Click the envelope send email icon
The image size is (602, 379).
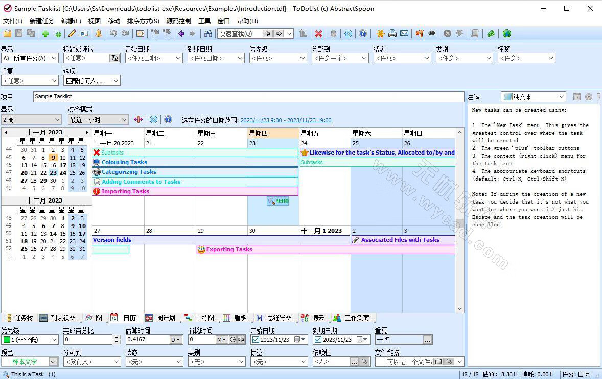[404, 34]
